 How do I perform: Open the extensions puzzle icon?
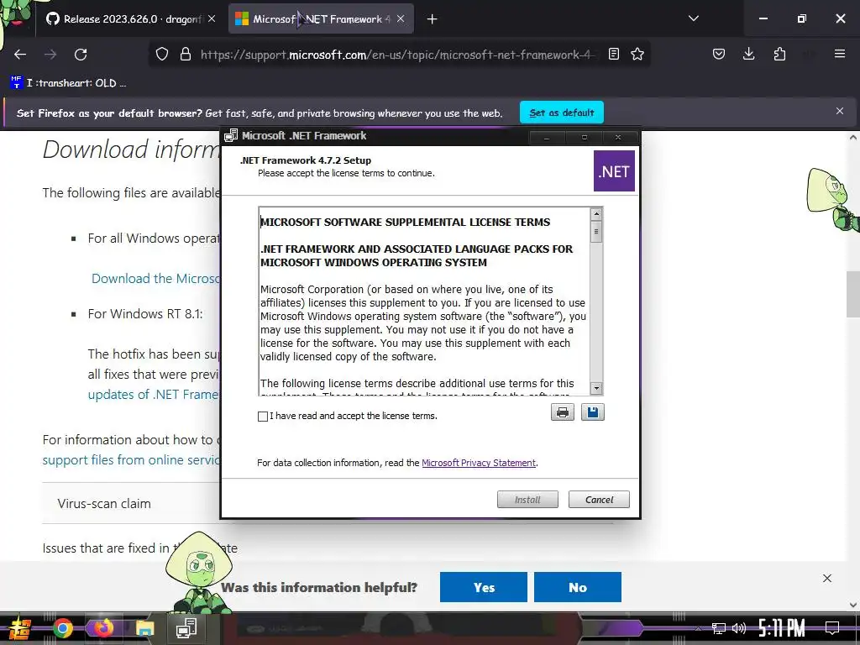pos(779,54)
